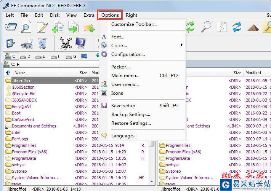Viewport: 271px width, 191px height.
Task: Choose User menu... entry
Action: click(x=143, y=84)
